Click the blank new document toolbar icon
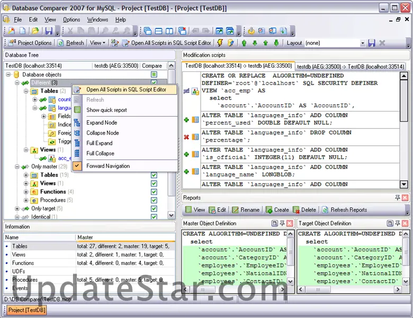The image size is (413, 318). [23, 31]
